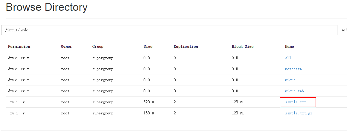347x135 pixels.
Task: Click the Name column header
Action: [x=290, y=47]
